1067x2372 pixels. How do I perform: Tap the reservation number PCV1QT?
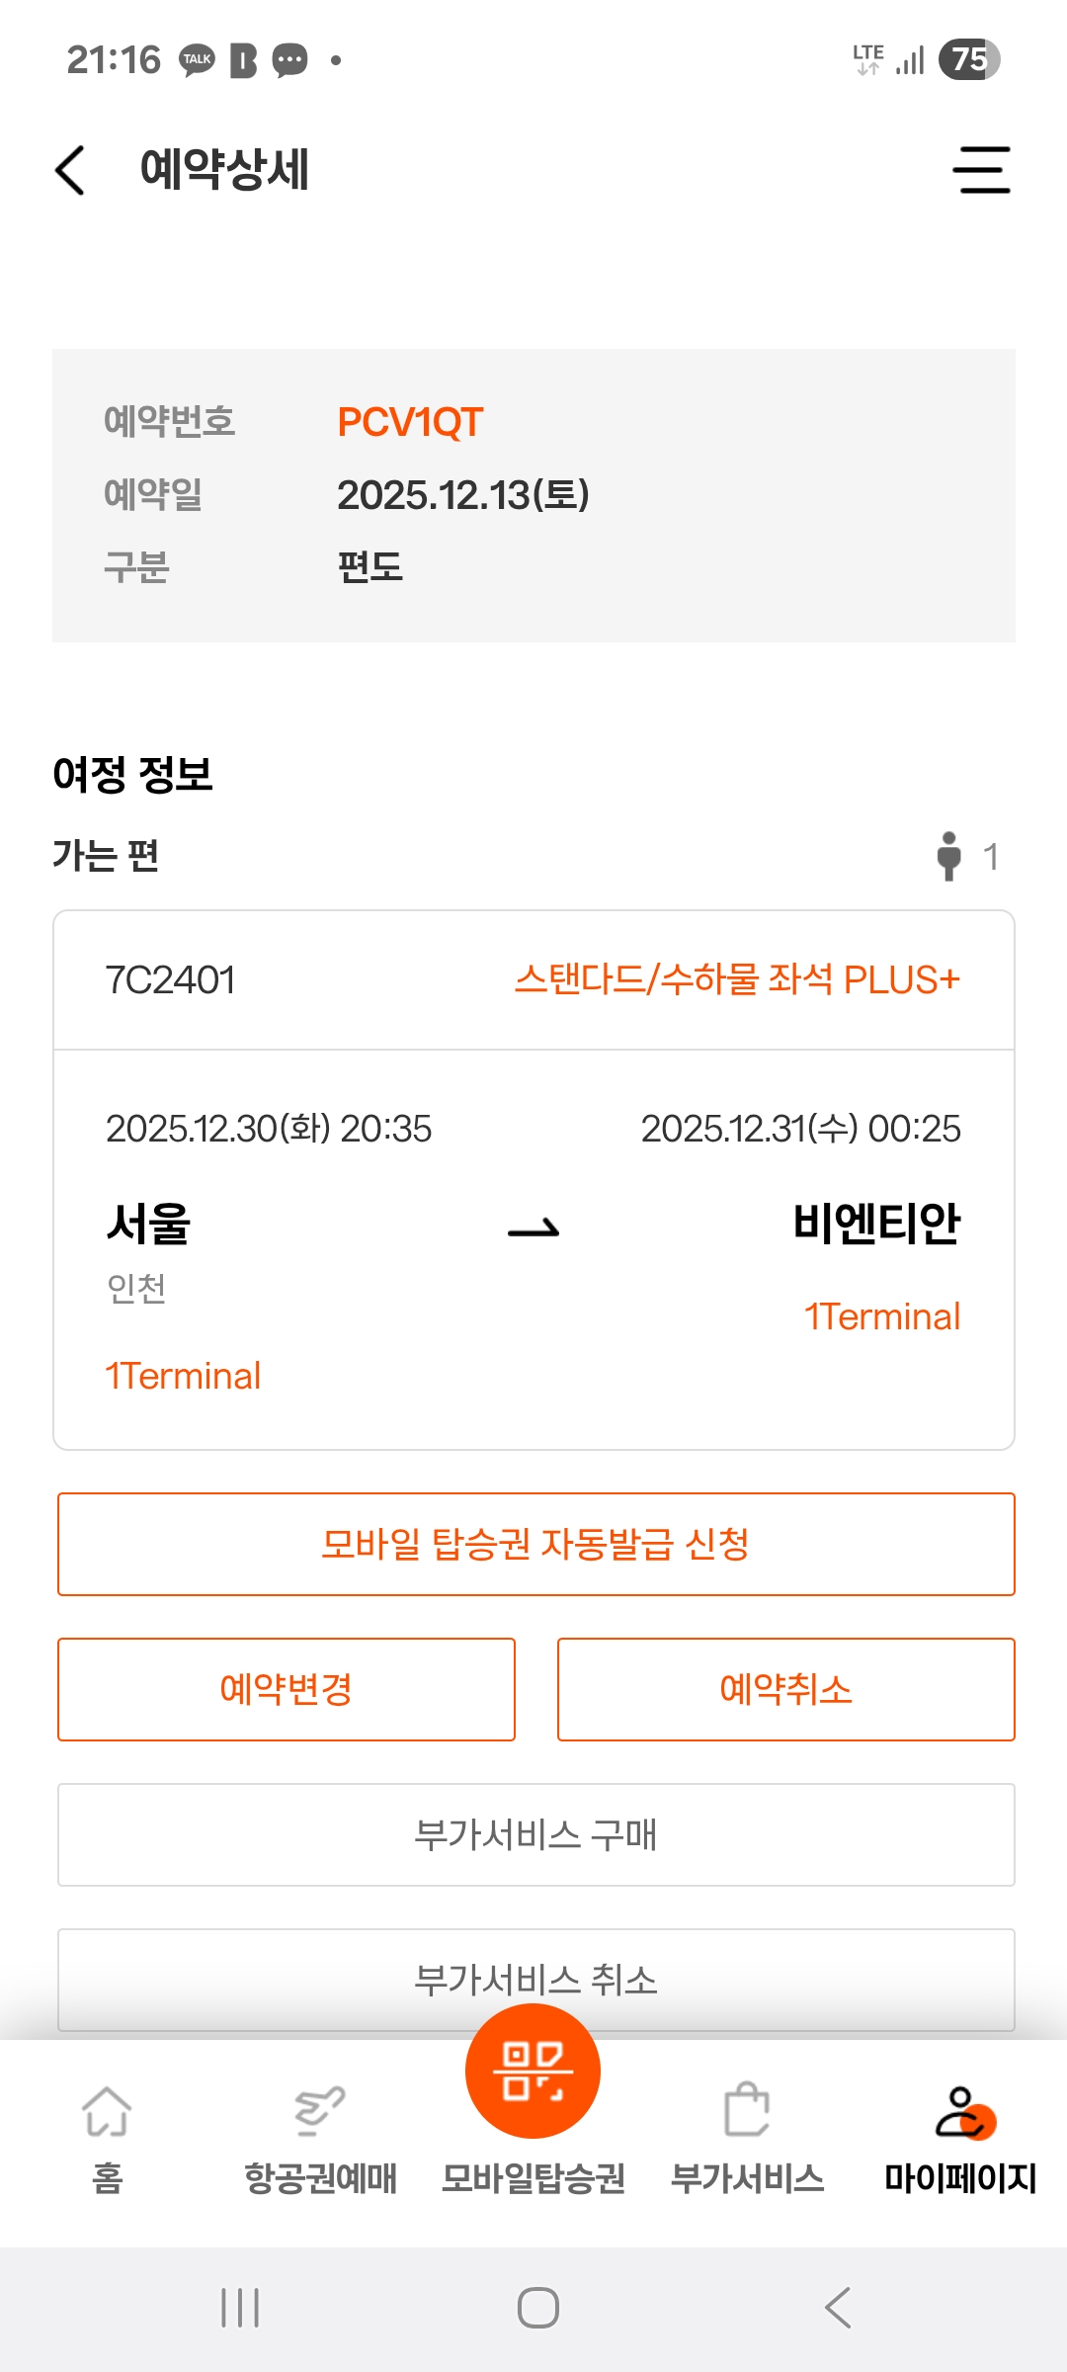pyautogui.click(x=410, y=422)
